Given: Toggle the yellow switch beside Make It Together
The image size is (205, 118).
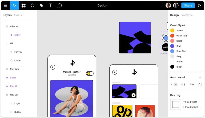Looking at the screenshot, I should pos(90,73).
